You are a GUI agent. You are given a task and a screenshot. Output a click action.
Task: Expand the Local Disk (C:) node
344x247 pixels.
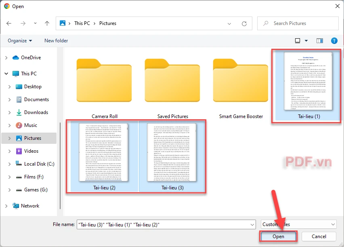(x=9, y=164)
